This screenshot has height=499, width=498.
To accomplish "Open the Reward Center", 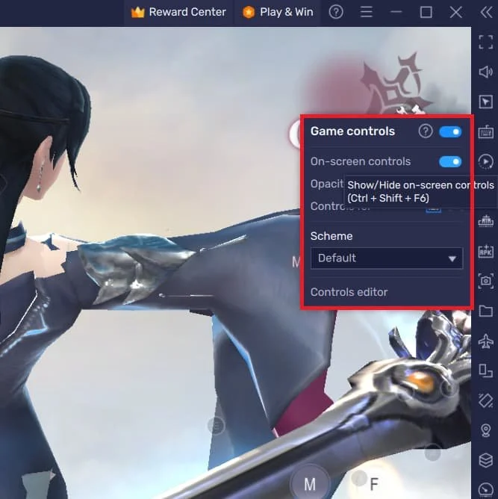I will pos(178,13).
